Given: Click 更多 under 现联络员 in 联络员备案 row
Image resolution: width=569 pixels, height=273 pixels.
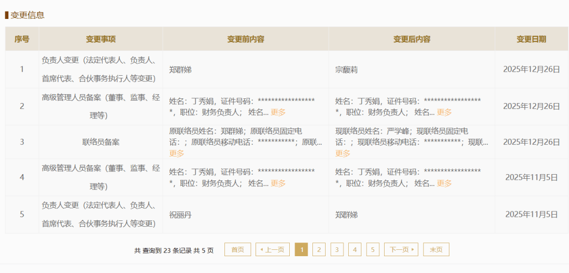Looking at the screenshot, I should 343,153.
